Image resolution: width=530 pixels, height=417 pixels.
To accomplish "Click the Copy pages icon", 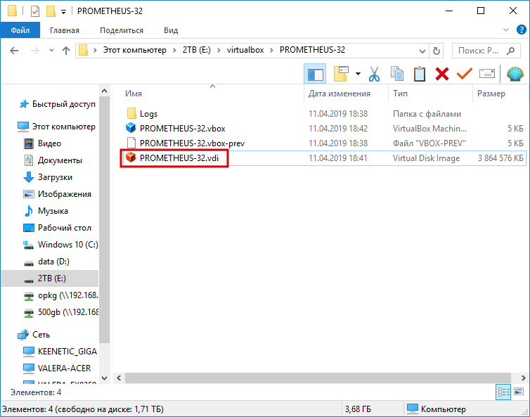I will [x=397, y=74].
